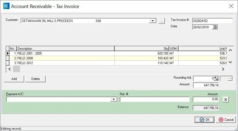The height and width of the screenshot is (131, 238).
Task: Click the quantity cell 169.420
Action: coord(142,58)
